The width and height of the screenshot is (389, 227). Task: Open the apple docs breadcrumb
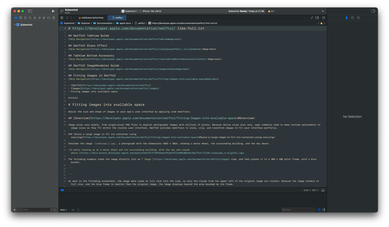(x=123, y=24)
